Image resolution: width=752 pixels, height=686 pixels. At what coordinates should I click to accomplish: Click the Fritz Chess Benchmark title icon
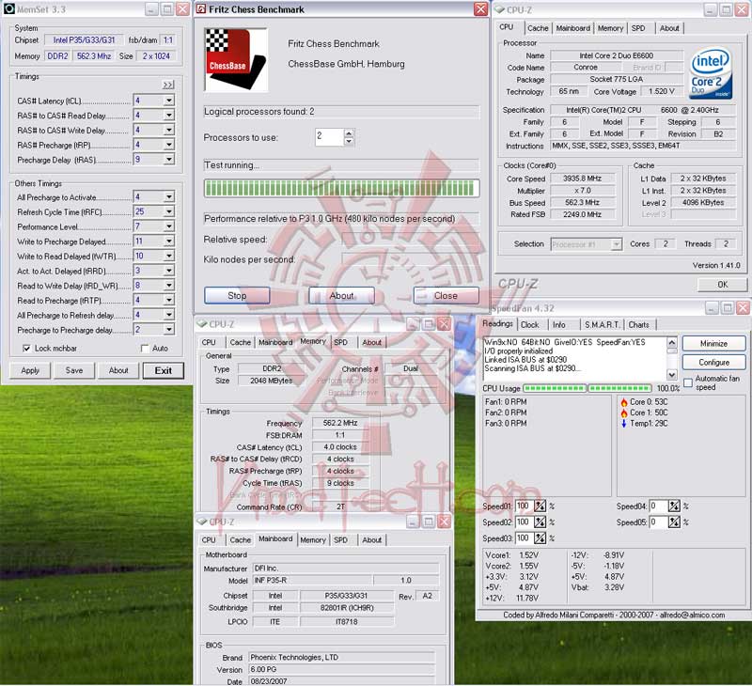coord(202,9)
